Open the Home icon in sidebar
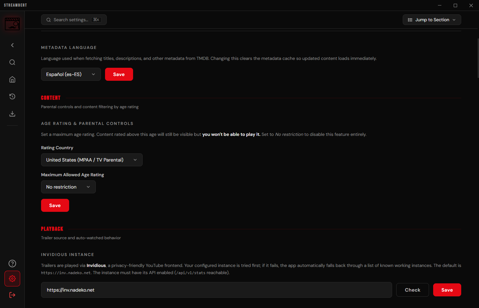Viewport: 479px width, 308px height. coord(12,79)
